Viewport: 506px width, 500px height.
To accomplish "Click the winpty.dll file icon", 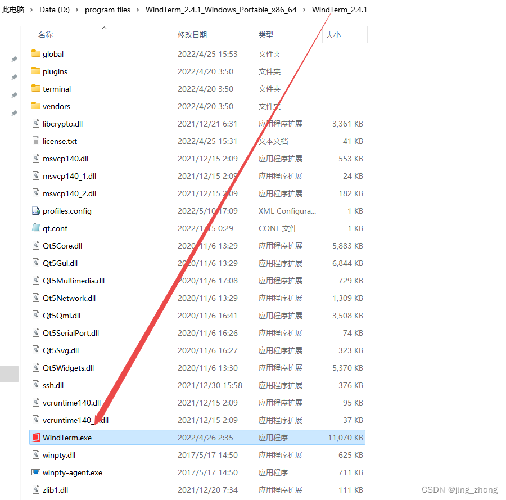I will pos(36,454).
